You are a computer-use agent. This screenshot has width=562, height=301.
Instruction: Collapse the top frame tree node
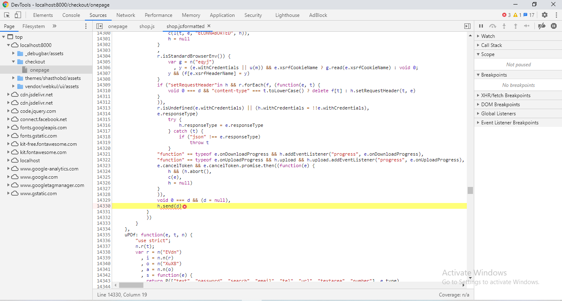4,37
